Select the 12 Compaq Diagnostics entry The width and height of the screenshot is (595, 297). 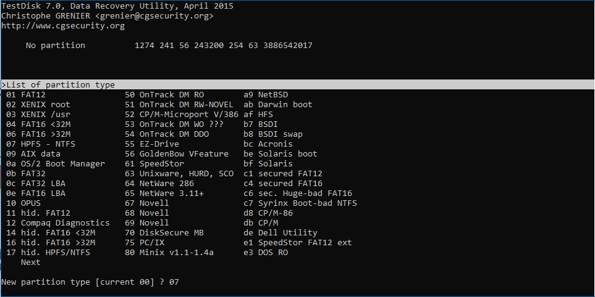coord(57,222)
